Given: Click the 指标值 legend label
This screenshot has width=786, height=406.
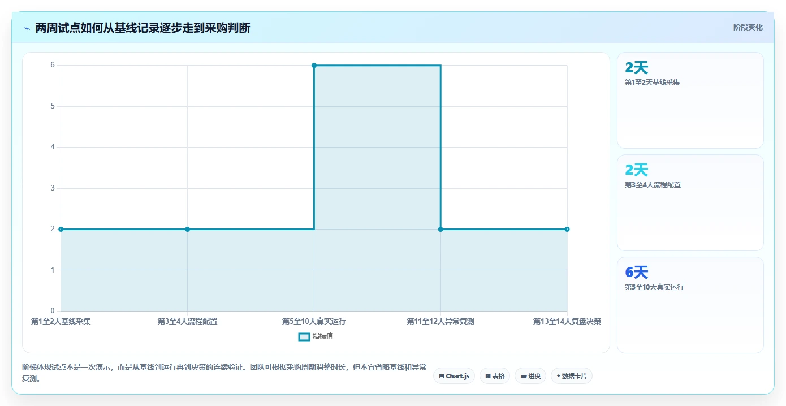Looking at the screenshot, I should (323, 336).
